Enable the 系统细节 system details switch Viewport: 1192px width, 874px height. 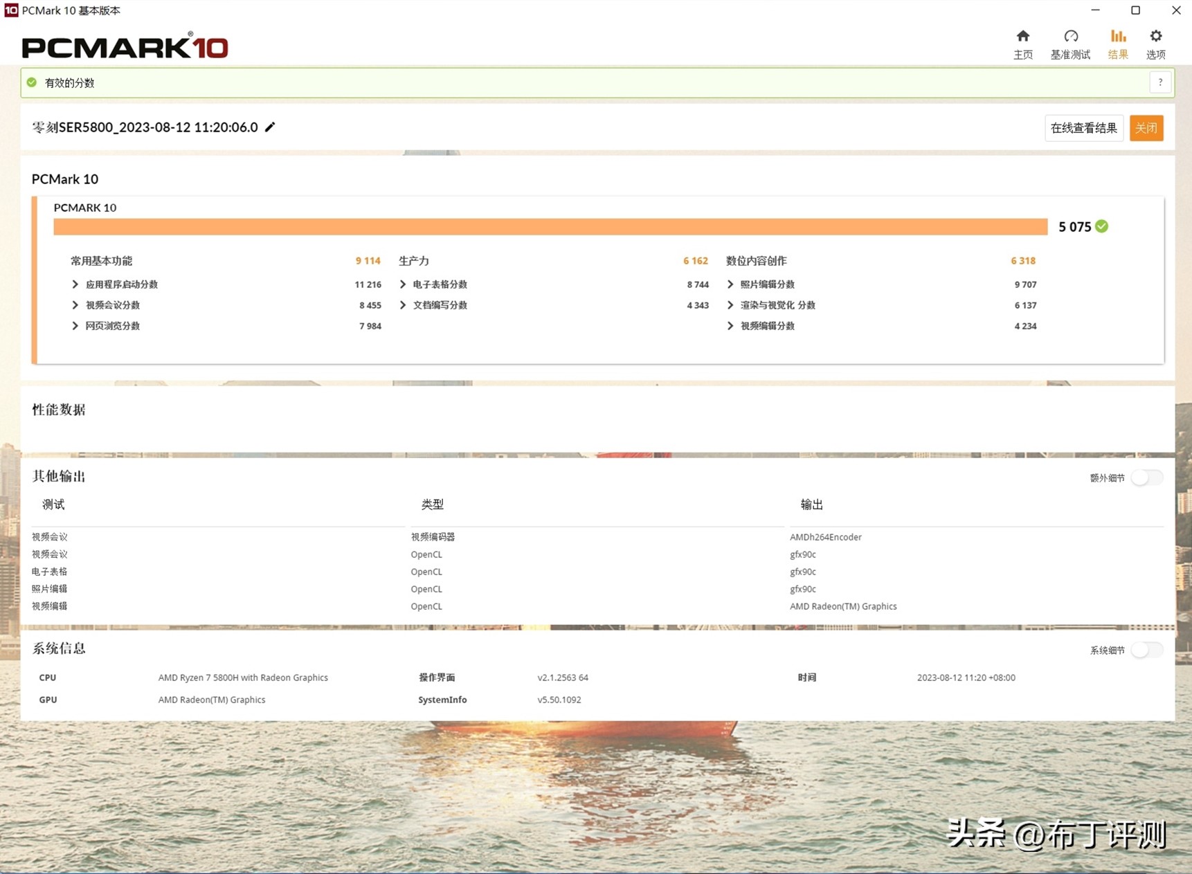[1146, 650]
